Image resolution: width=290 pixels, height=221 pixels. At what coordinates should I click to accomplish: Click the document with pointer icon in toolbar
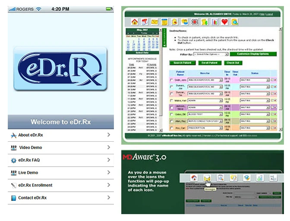175,22
